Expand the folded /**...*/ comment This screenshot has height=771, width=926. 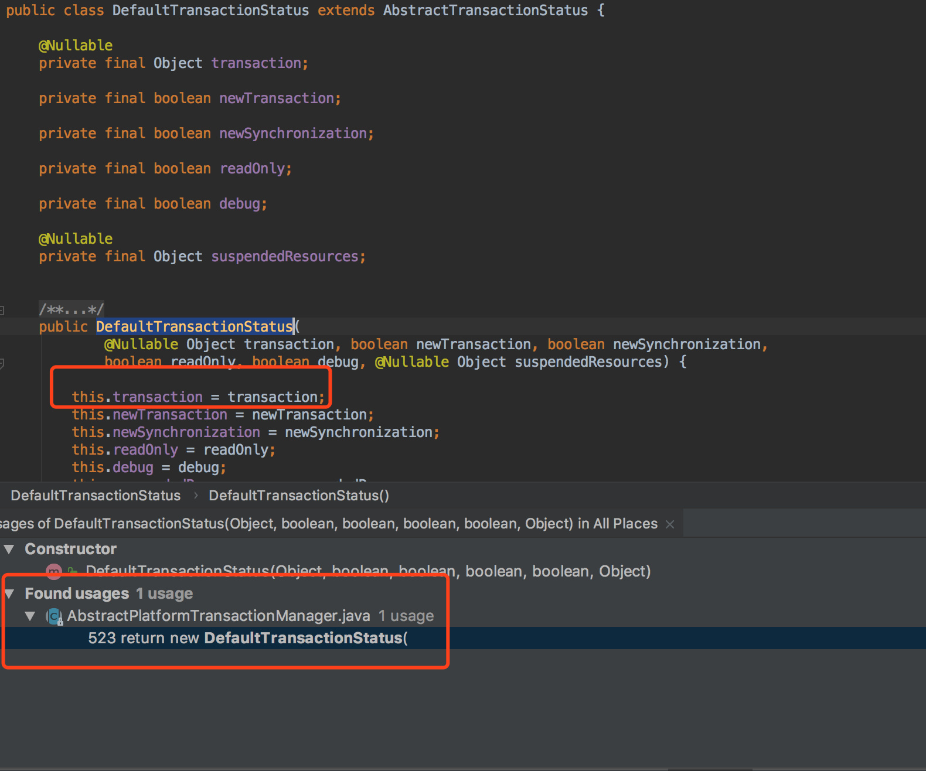(x=71, y=309)
